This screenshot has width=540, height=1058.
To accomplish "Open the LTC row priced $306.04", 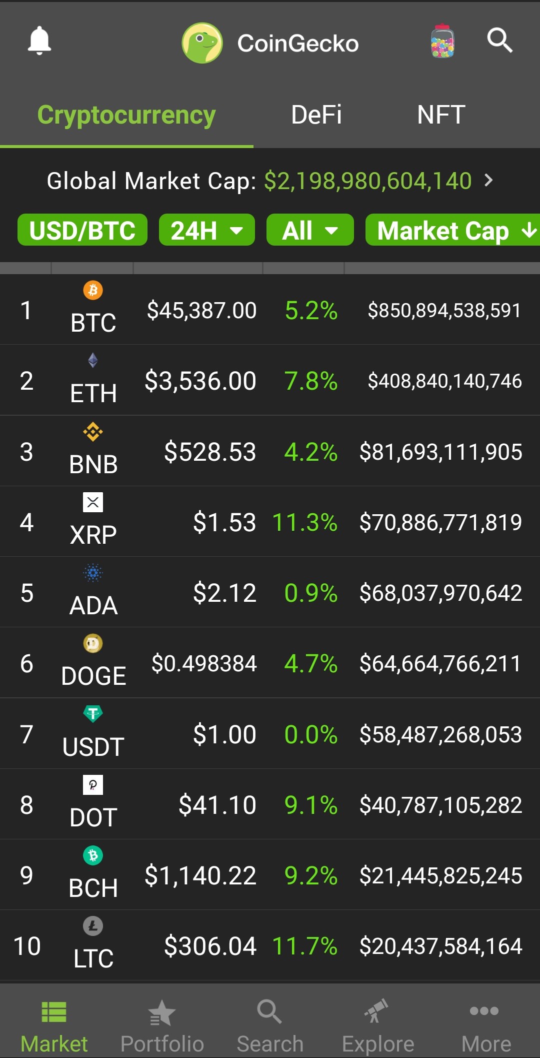I will [270, 945].
